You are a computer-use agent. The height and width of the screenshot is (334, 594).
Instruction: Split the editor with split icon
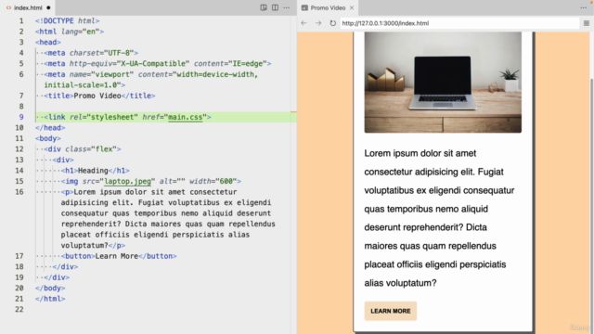pos(275,7)
